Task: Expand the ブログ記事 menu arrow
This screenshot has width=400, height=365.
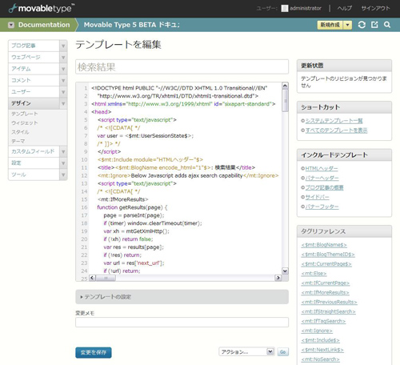Action: [x=63, y=46]
